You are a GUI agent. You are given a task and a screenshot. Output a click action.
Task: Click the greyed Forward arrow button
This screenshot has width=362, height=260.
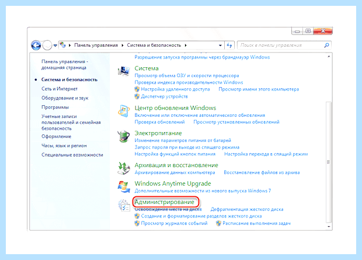pos(47,46)
